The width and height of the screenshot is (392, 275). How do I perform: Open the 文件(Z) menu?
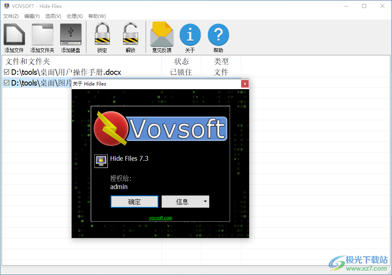[11, 16]
